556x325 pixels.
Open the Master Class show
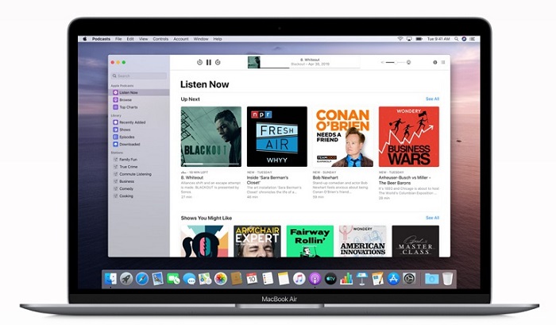(415, 242)
